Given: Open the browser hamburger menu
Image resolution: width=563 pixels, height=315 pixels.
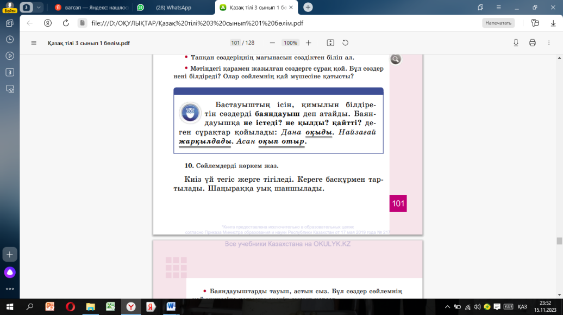Looking at the screenshot, I should pos(498,7).
